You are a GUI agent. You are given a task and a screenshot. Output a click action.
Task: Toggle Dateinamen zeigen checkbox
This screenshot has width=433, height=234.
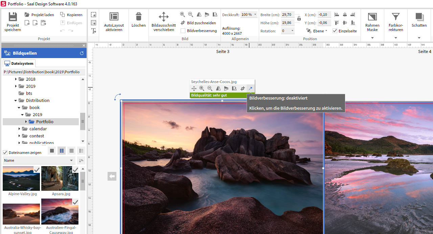tap(5, 153)
